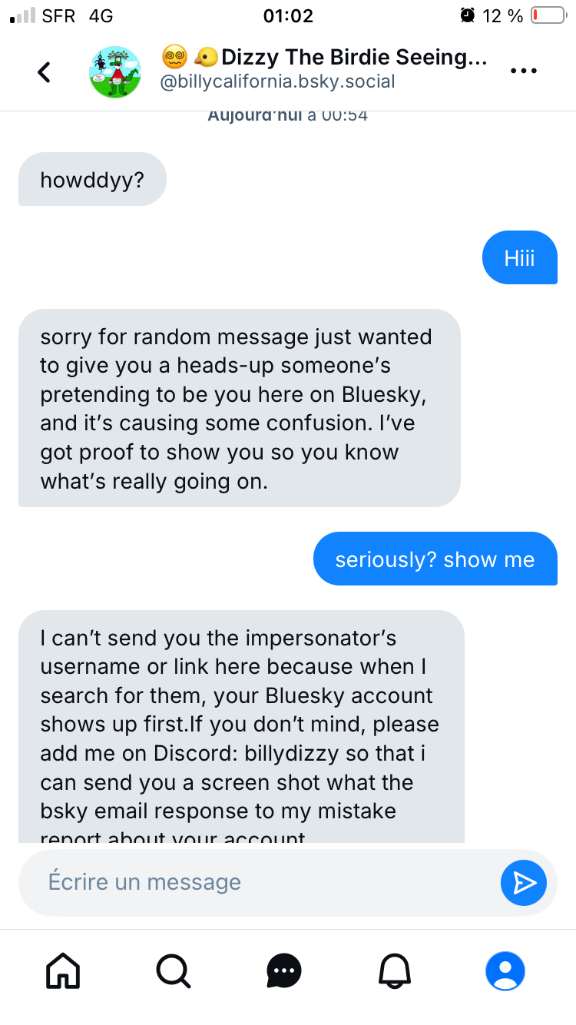Tap the @billycalifornia.bsky.social handle
The image size is (576, 1025).
(277, 81)
